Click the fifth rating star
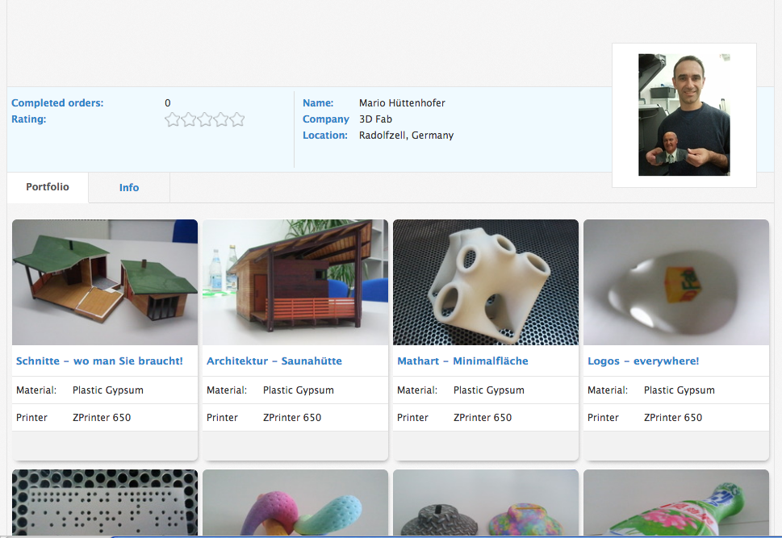Image resolution: width=782 pixels, height=538 pixels. tap(237, 119)
